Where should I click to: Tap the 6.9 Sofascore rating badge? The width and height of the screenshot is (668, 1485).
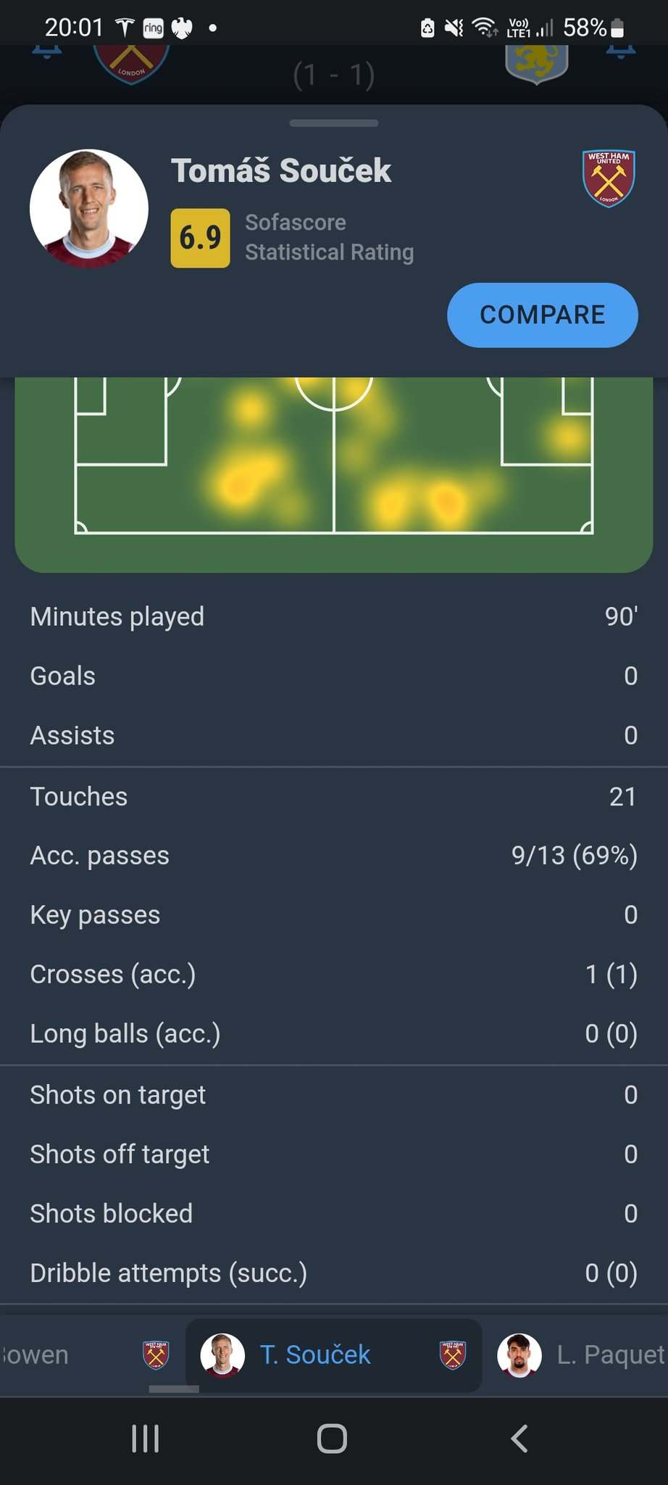coord(201,238)
